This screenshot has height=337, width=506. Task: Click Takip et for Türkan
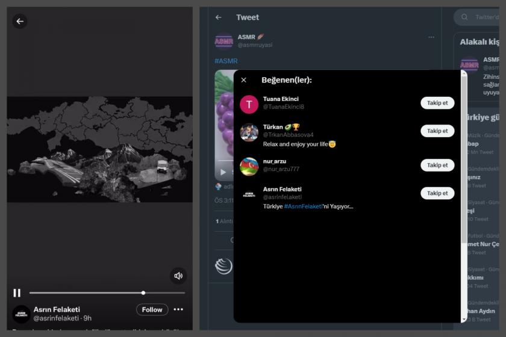click(437, 131)
